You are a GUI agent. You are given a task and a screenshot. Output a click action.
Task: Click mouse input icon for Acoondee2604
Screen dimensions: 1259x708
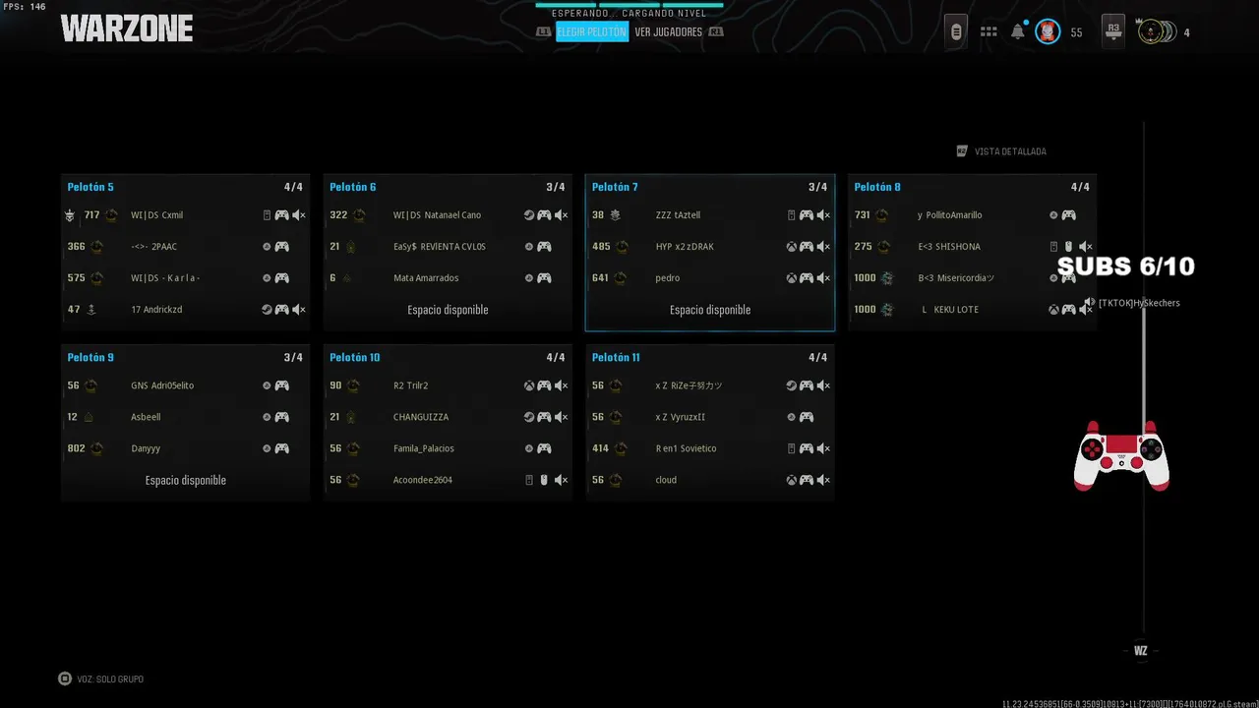point(544,480)
